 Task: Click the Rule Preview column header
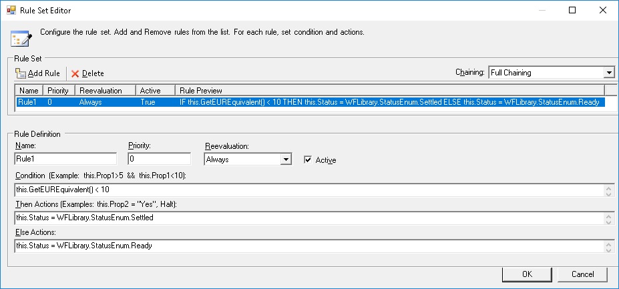389,91
